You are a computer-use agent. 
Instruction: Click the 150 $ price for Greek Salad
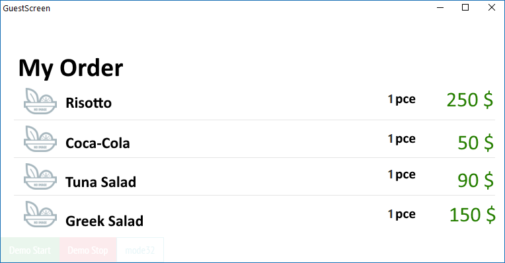point(473,215)
